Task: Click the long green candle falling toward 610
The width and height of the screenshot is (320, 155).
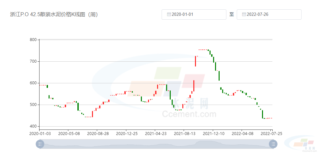Action: [x=219, y=76]
